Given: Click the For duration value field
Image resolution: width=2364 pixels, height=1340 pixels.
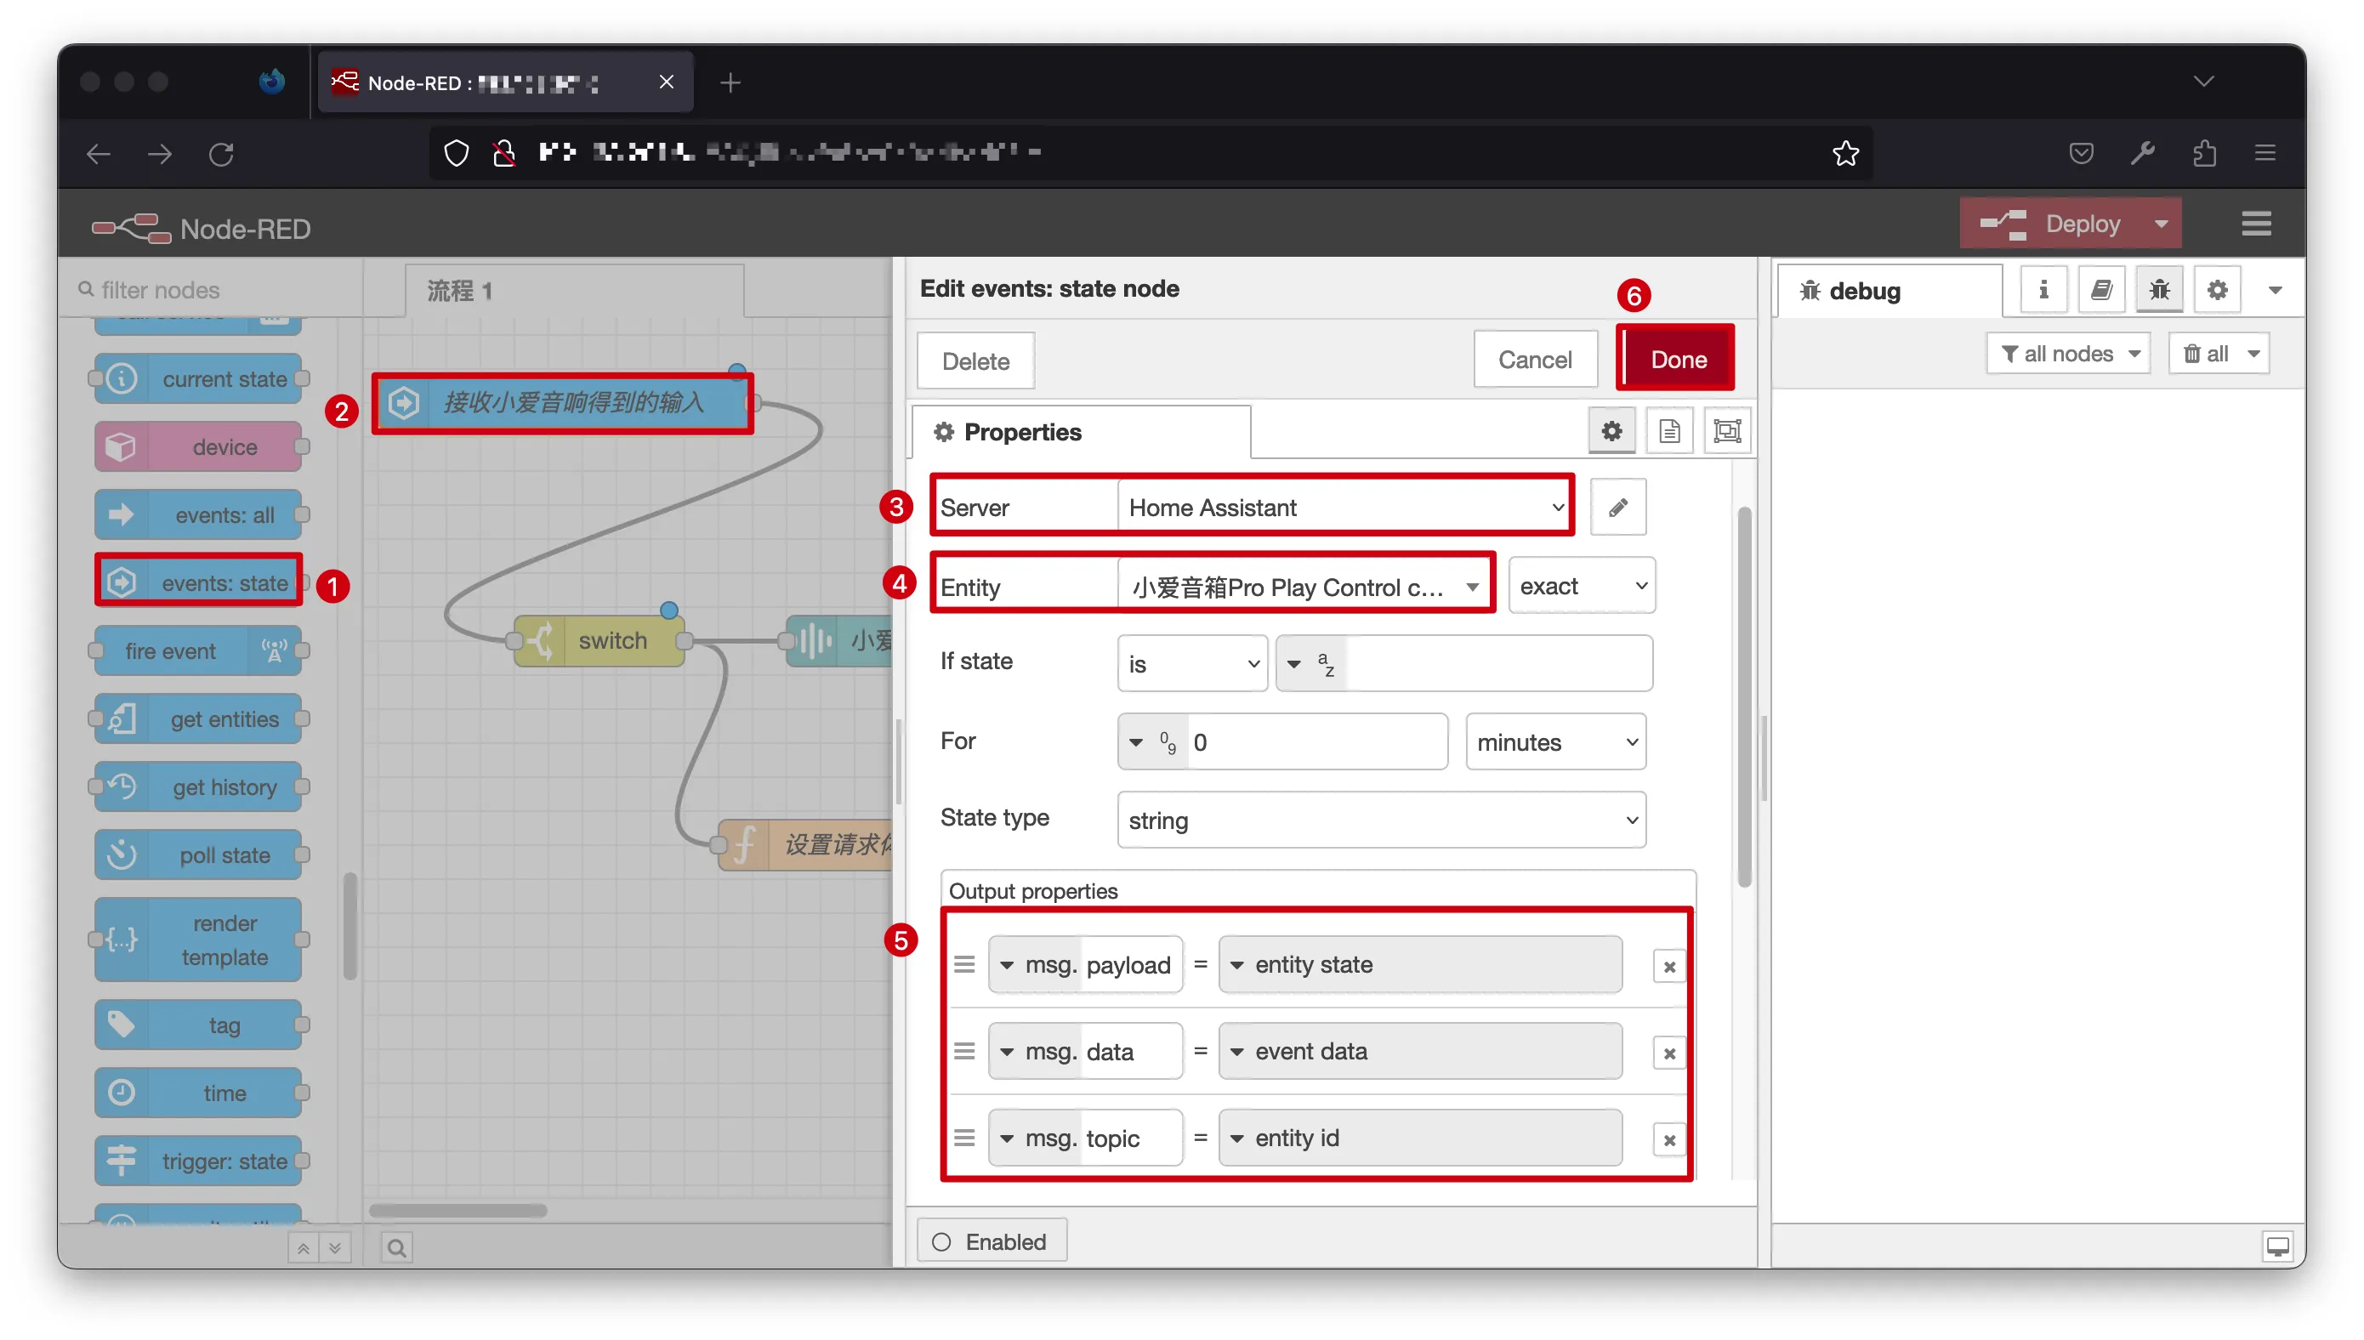Looking at the screenshot, I should (x=1317, y=741).
